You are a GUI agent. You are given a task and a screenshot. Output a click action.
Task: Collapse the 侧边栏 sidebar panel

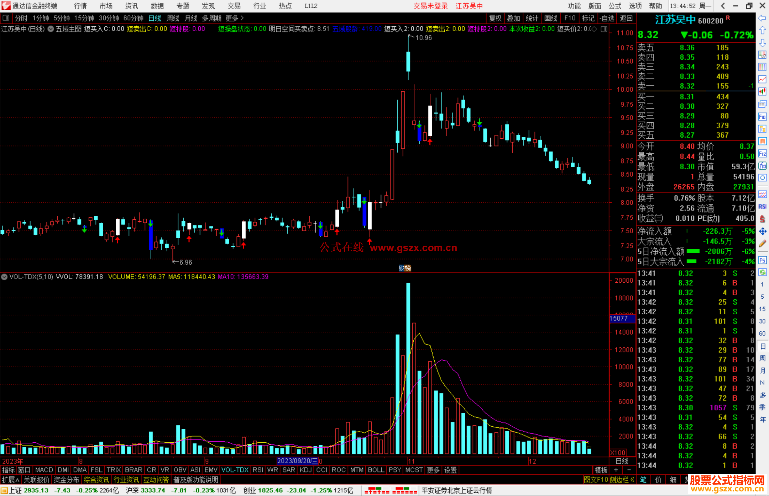622,480
